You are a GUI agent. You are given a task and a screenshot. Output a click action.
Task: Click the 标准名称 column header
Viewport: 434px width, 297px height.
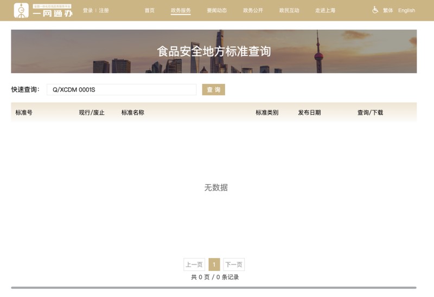tap(132, 113)
